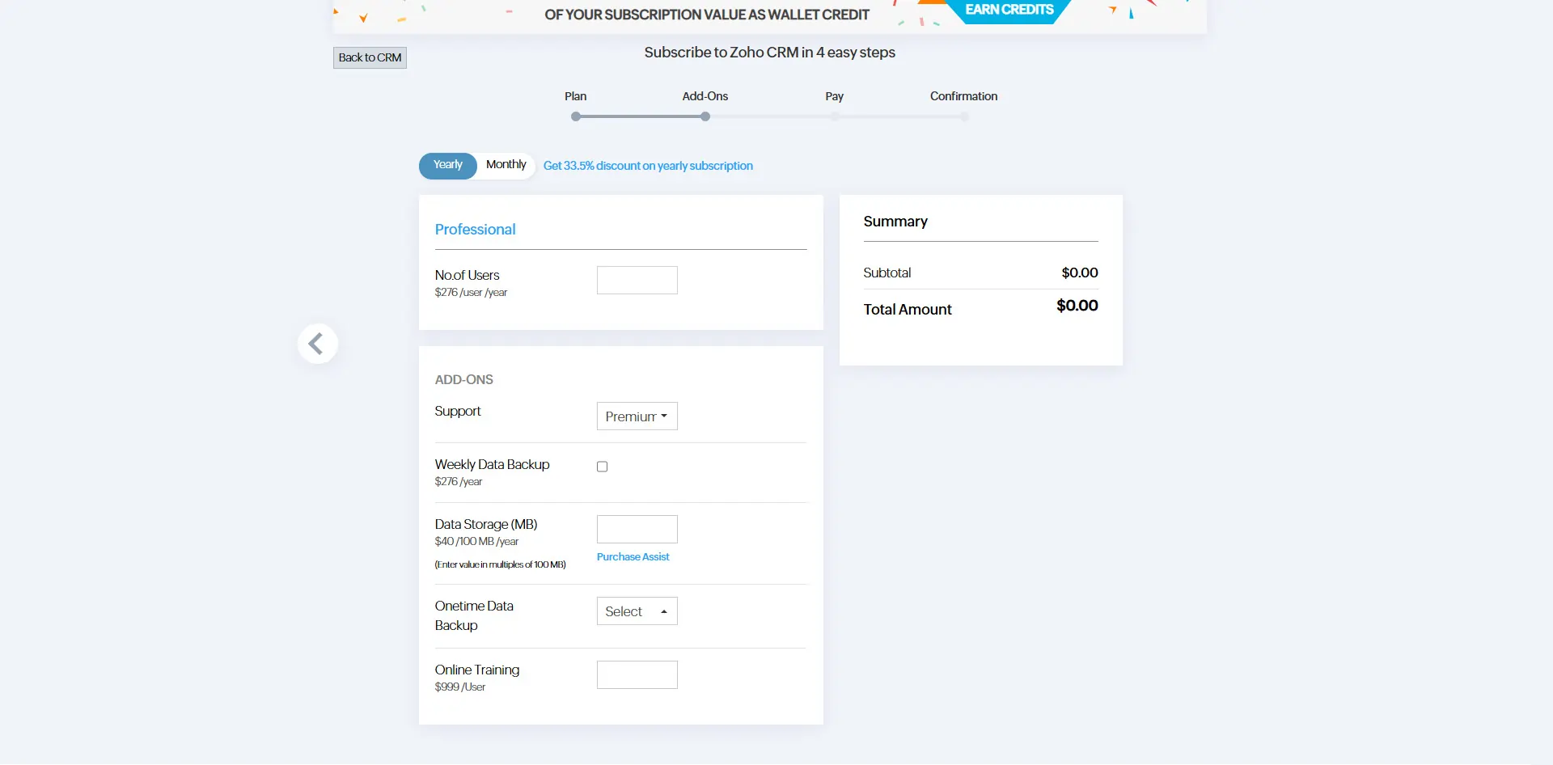Click the '$999 /User' price text

pos(460,687)
